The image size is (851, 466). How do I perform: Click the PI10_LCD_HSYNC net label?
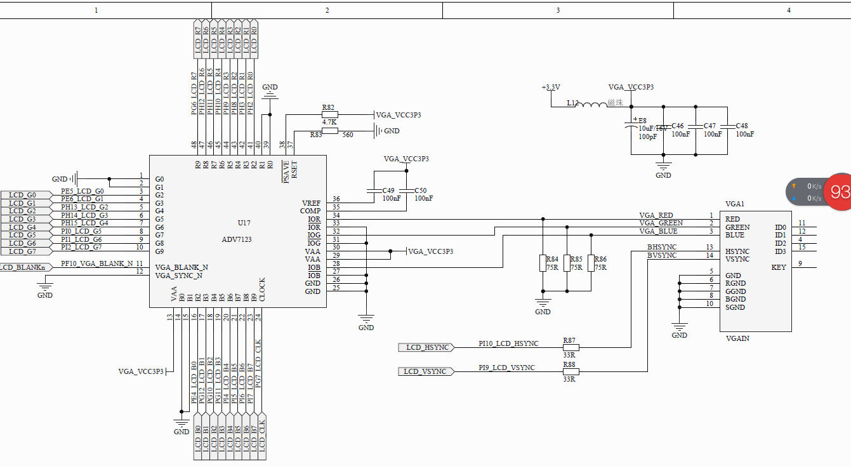pos(508,343)
